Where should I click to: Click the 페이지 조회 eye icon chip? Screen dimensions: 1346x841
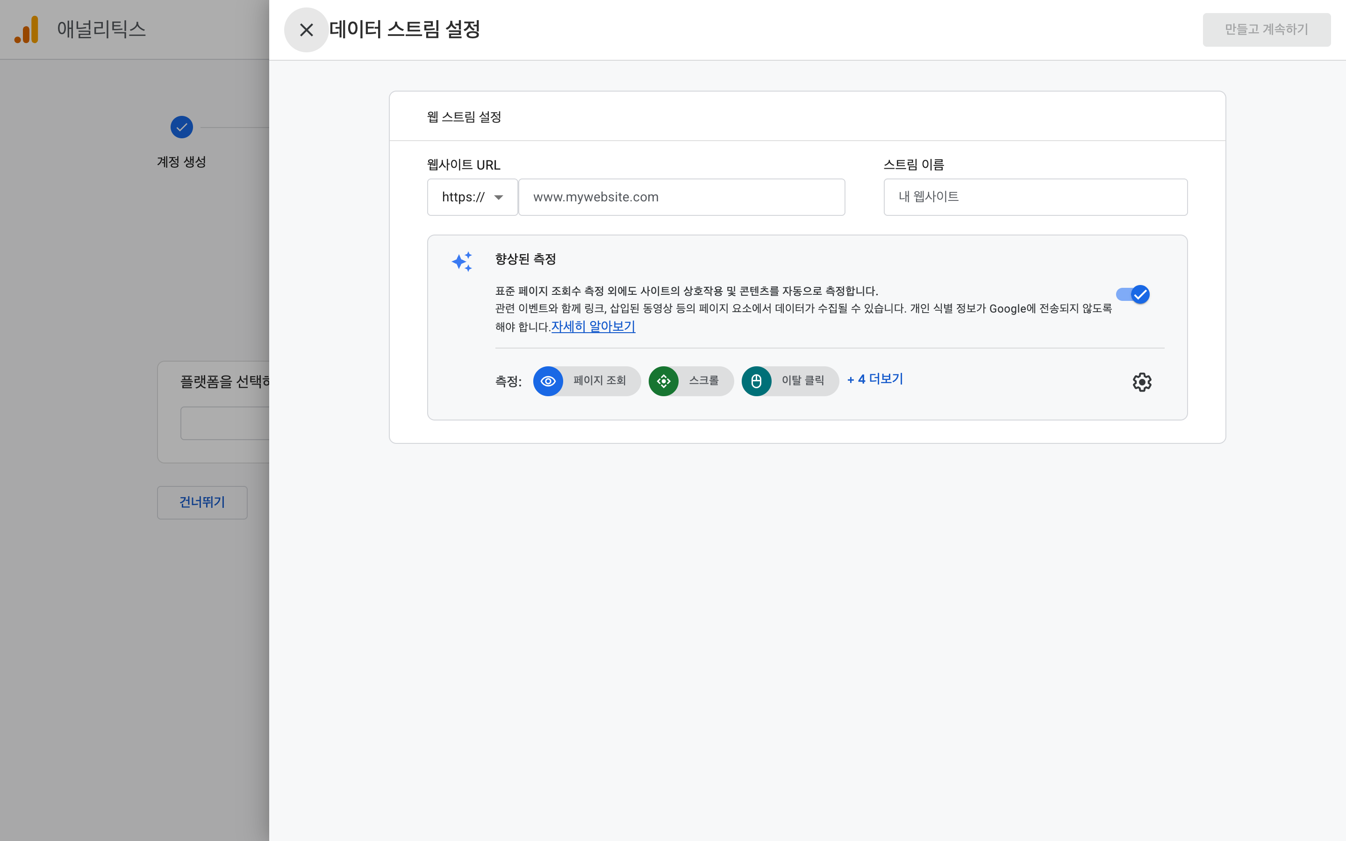click(587, 381)
